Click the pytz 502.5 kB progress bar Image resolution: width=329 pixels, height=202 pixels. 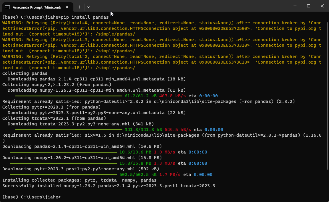click(x=63, y=174)
